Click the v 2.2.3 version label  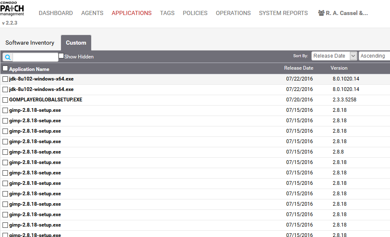click(10, 23)
